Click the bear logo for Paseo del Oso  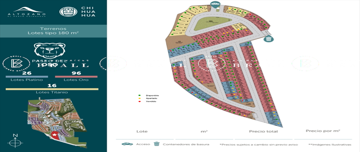49,50
